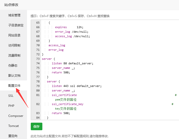Switch to 子目录绑定 tab

coord(16,25)
